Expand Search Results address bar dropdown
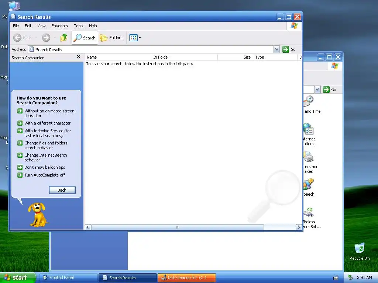Viewport: 378px width, 283px height. 276,49
